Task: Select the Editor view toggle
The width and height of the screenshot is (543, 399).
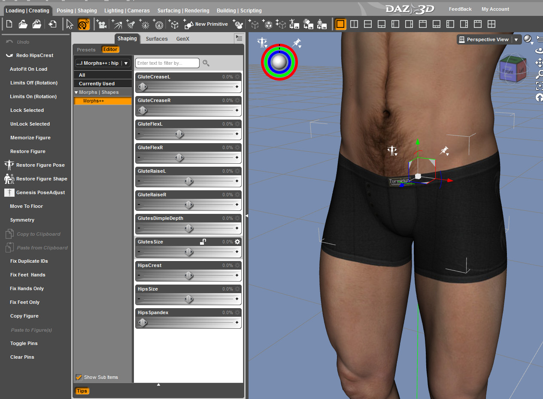Action: [110, 50]
